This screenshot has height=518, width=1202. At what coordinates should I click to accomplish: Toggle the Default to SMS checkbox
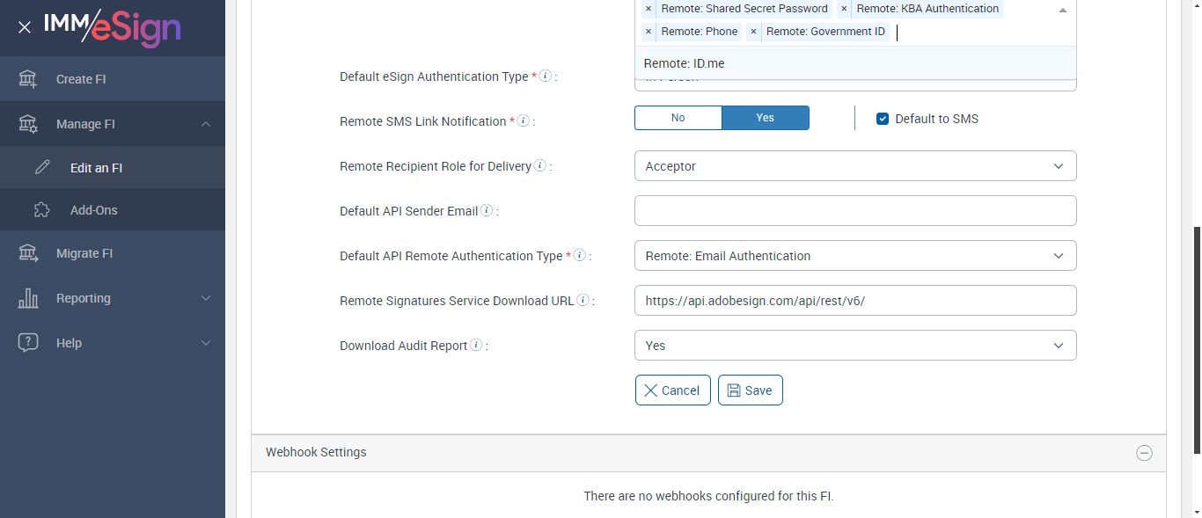883,119
